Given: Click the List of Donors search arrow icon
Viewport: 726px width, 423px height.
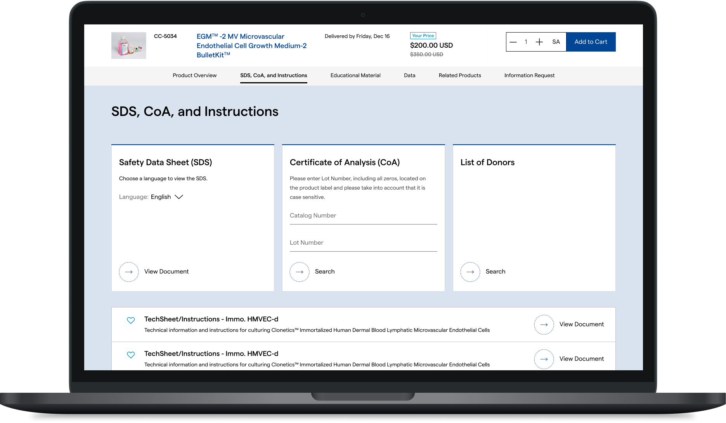Looking at the screenshot, I should (470, 272).
